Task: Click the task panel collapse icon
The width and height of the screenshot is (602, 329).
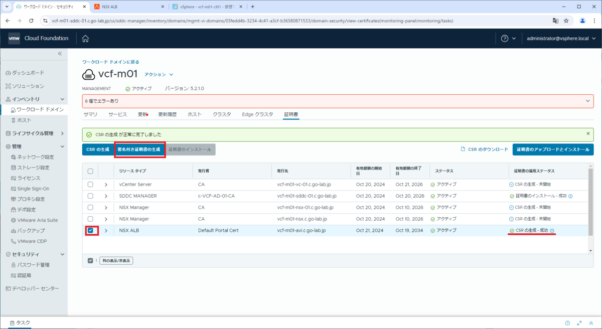Action: 591,323
